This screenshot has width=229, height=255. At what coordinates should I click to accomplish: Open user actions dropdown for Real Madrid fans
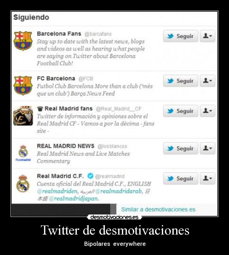point(208,111)
